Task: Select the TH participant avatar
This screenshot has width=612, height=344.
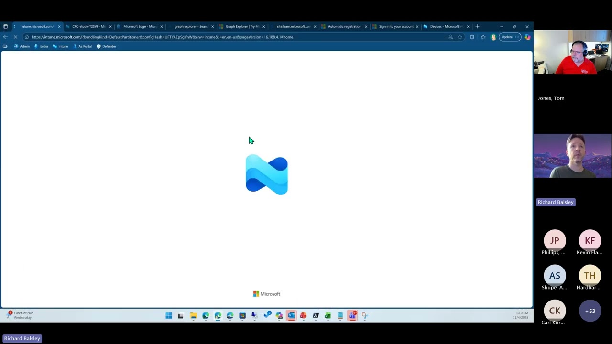Action: point(590,275)
